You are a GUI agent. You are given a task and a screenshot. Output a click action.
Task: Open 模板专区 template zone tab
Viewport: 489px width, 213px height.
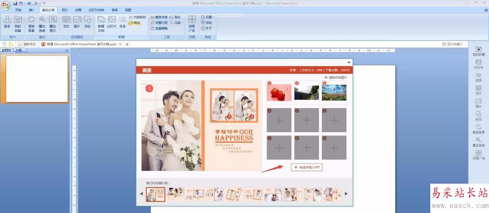coord(27,44)
